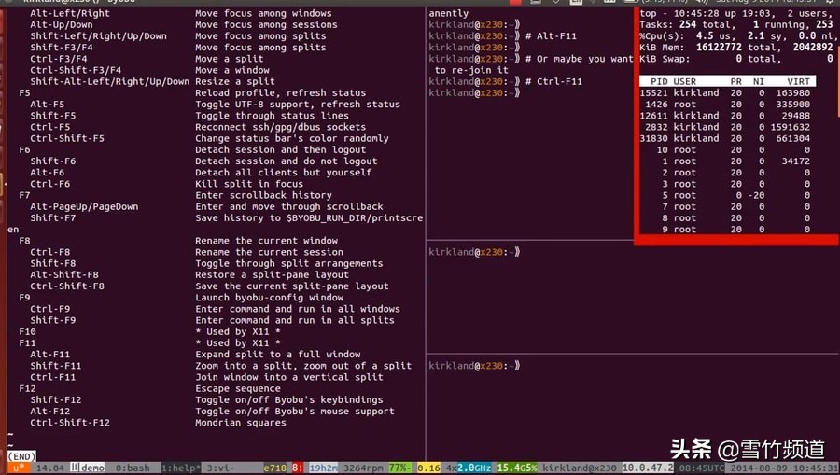This screenshot has height=475, width=840.
Task: Click the 3264rpm fan speed indicator
Action: point(363,468)
